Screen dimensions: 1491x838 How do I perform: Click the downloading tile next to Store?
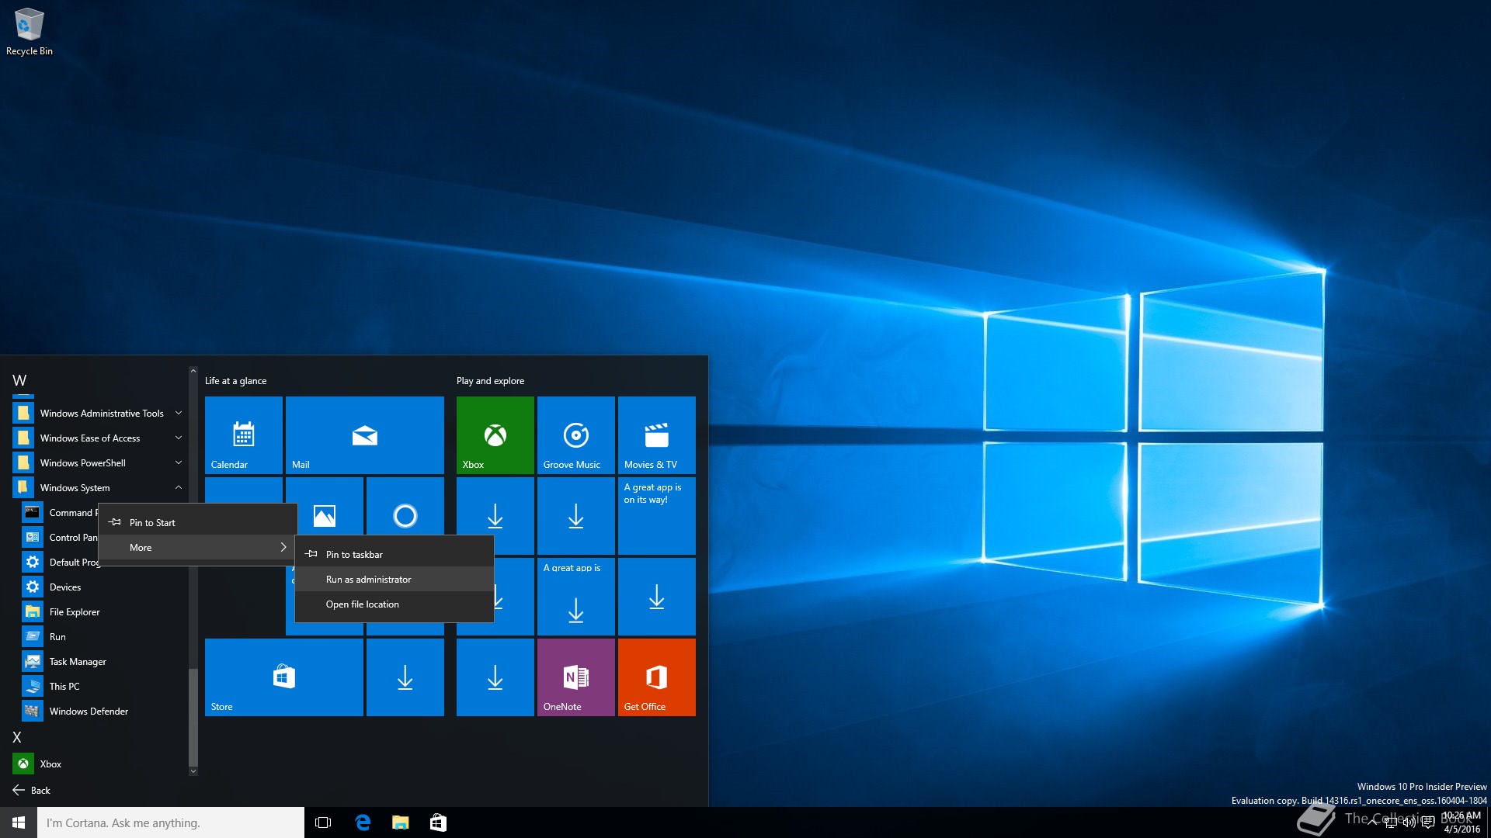[x=405, y=677]
